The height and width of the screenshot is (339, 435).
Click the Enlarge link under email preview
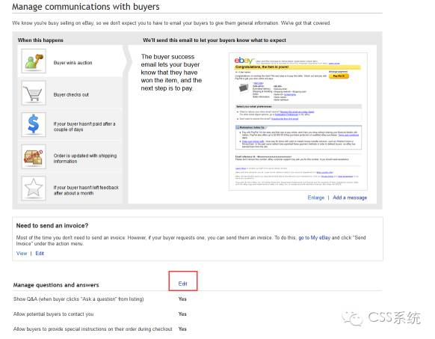point(315,198)
